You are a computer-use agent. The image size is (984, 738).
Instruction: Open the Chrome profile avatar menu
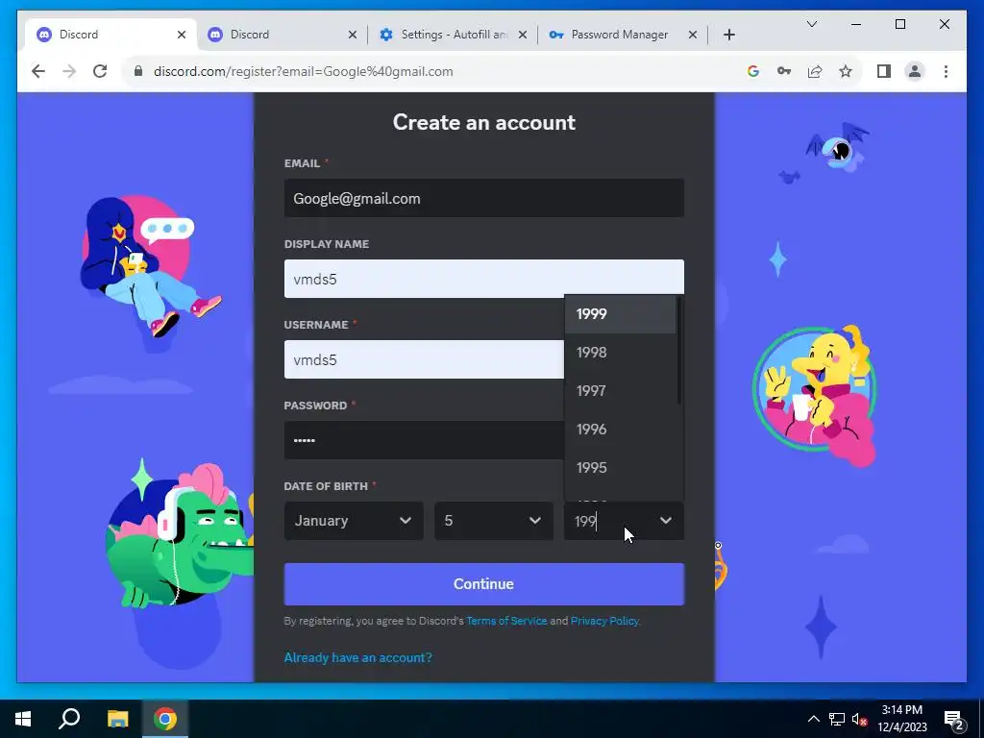click(x=915, y=71)
